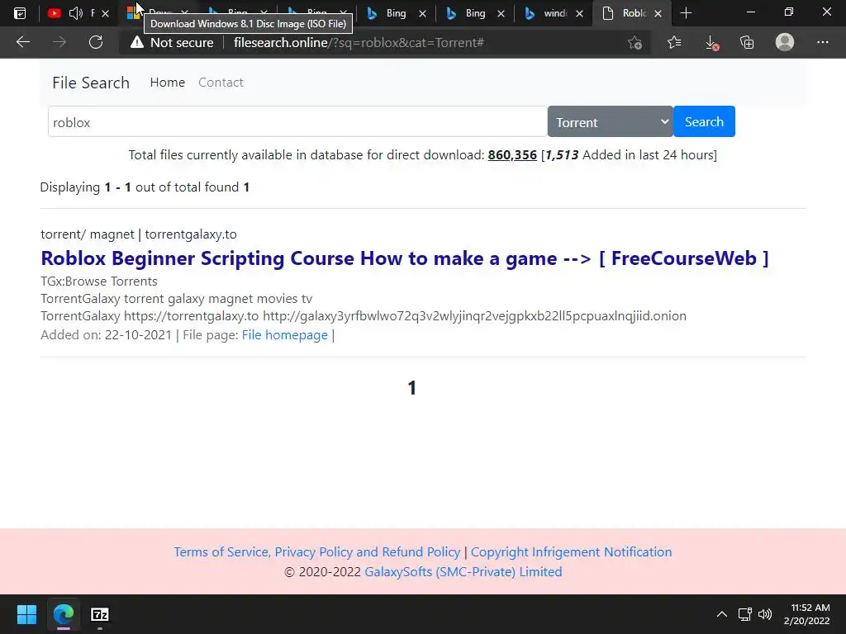Open the Torrent category dropdown

[x=611, y=122]
